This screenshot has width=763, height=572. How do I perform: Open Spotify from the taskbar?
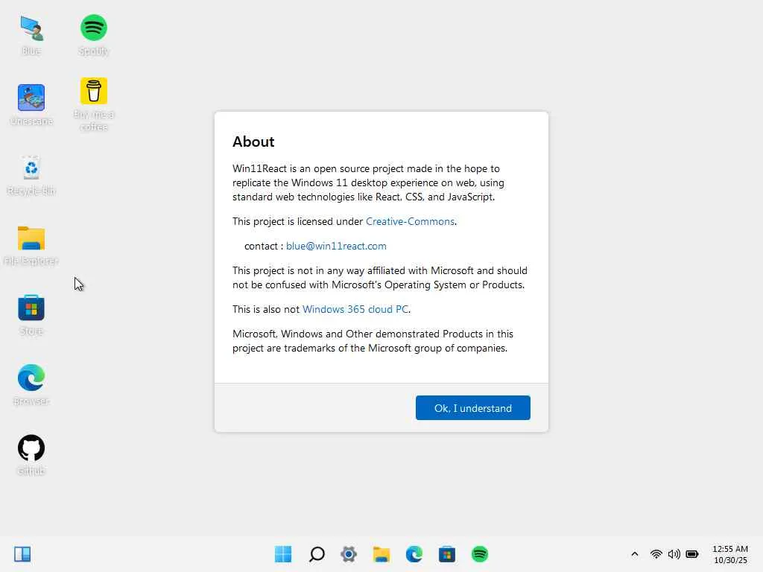[x=480, y=554]
